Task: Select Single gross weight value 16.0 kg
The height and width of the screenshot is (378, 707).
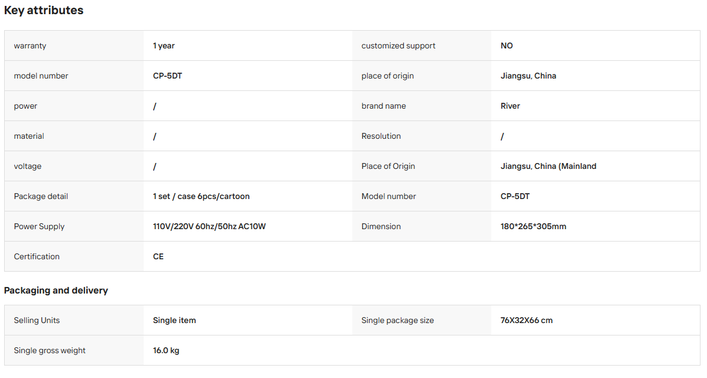Action: pyautogui.click(x=166, y=350)
